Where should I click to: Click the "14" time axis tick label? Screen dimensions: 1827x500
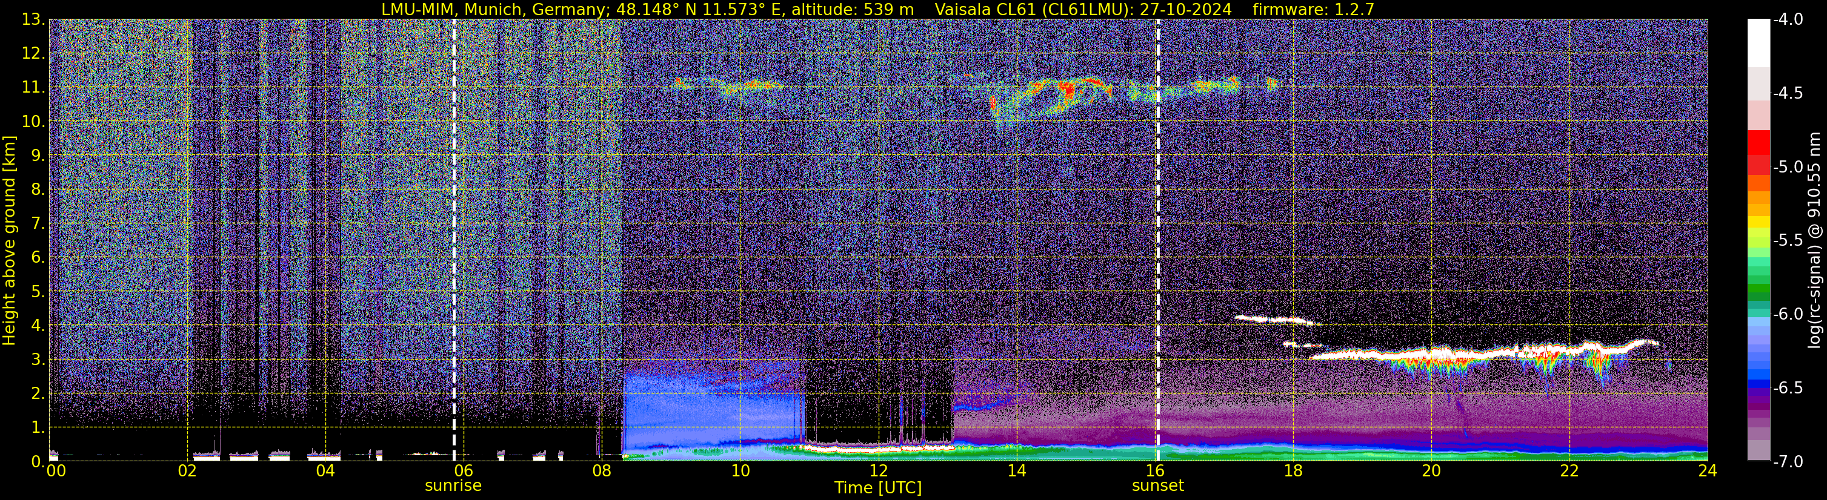1016,472
